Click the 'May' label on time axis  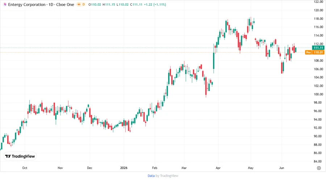click(x=251, y=168)
